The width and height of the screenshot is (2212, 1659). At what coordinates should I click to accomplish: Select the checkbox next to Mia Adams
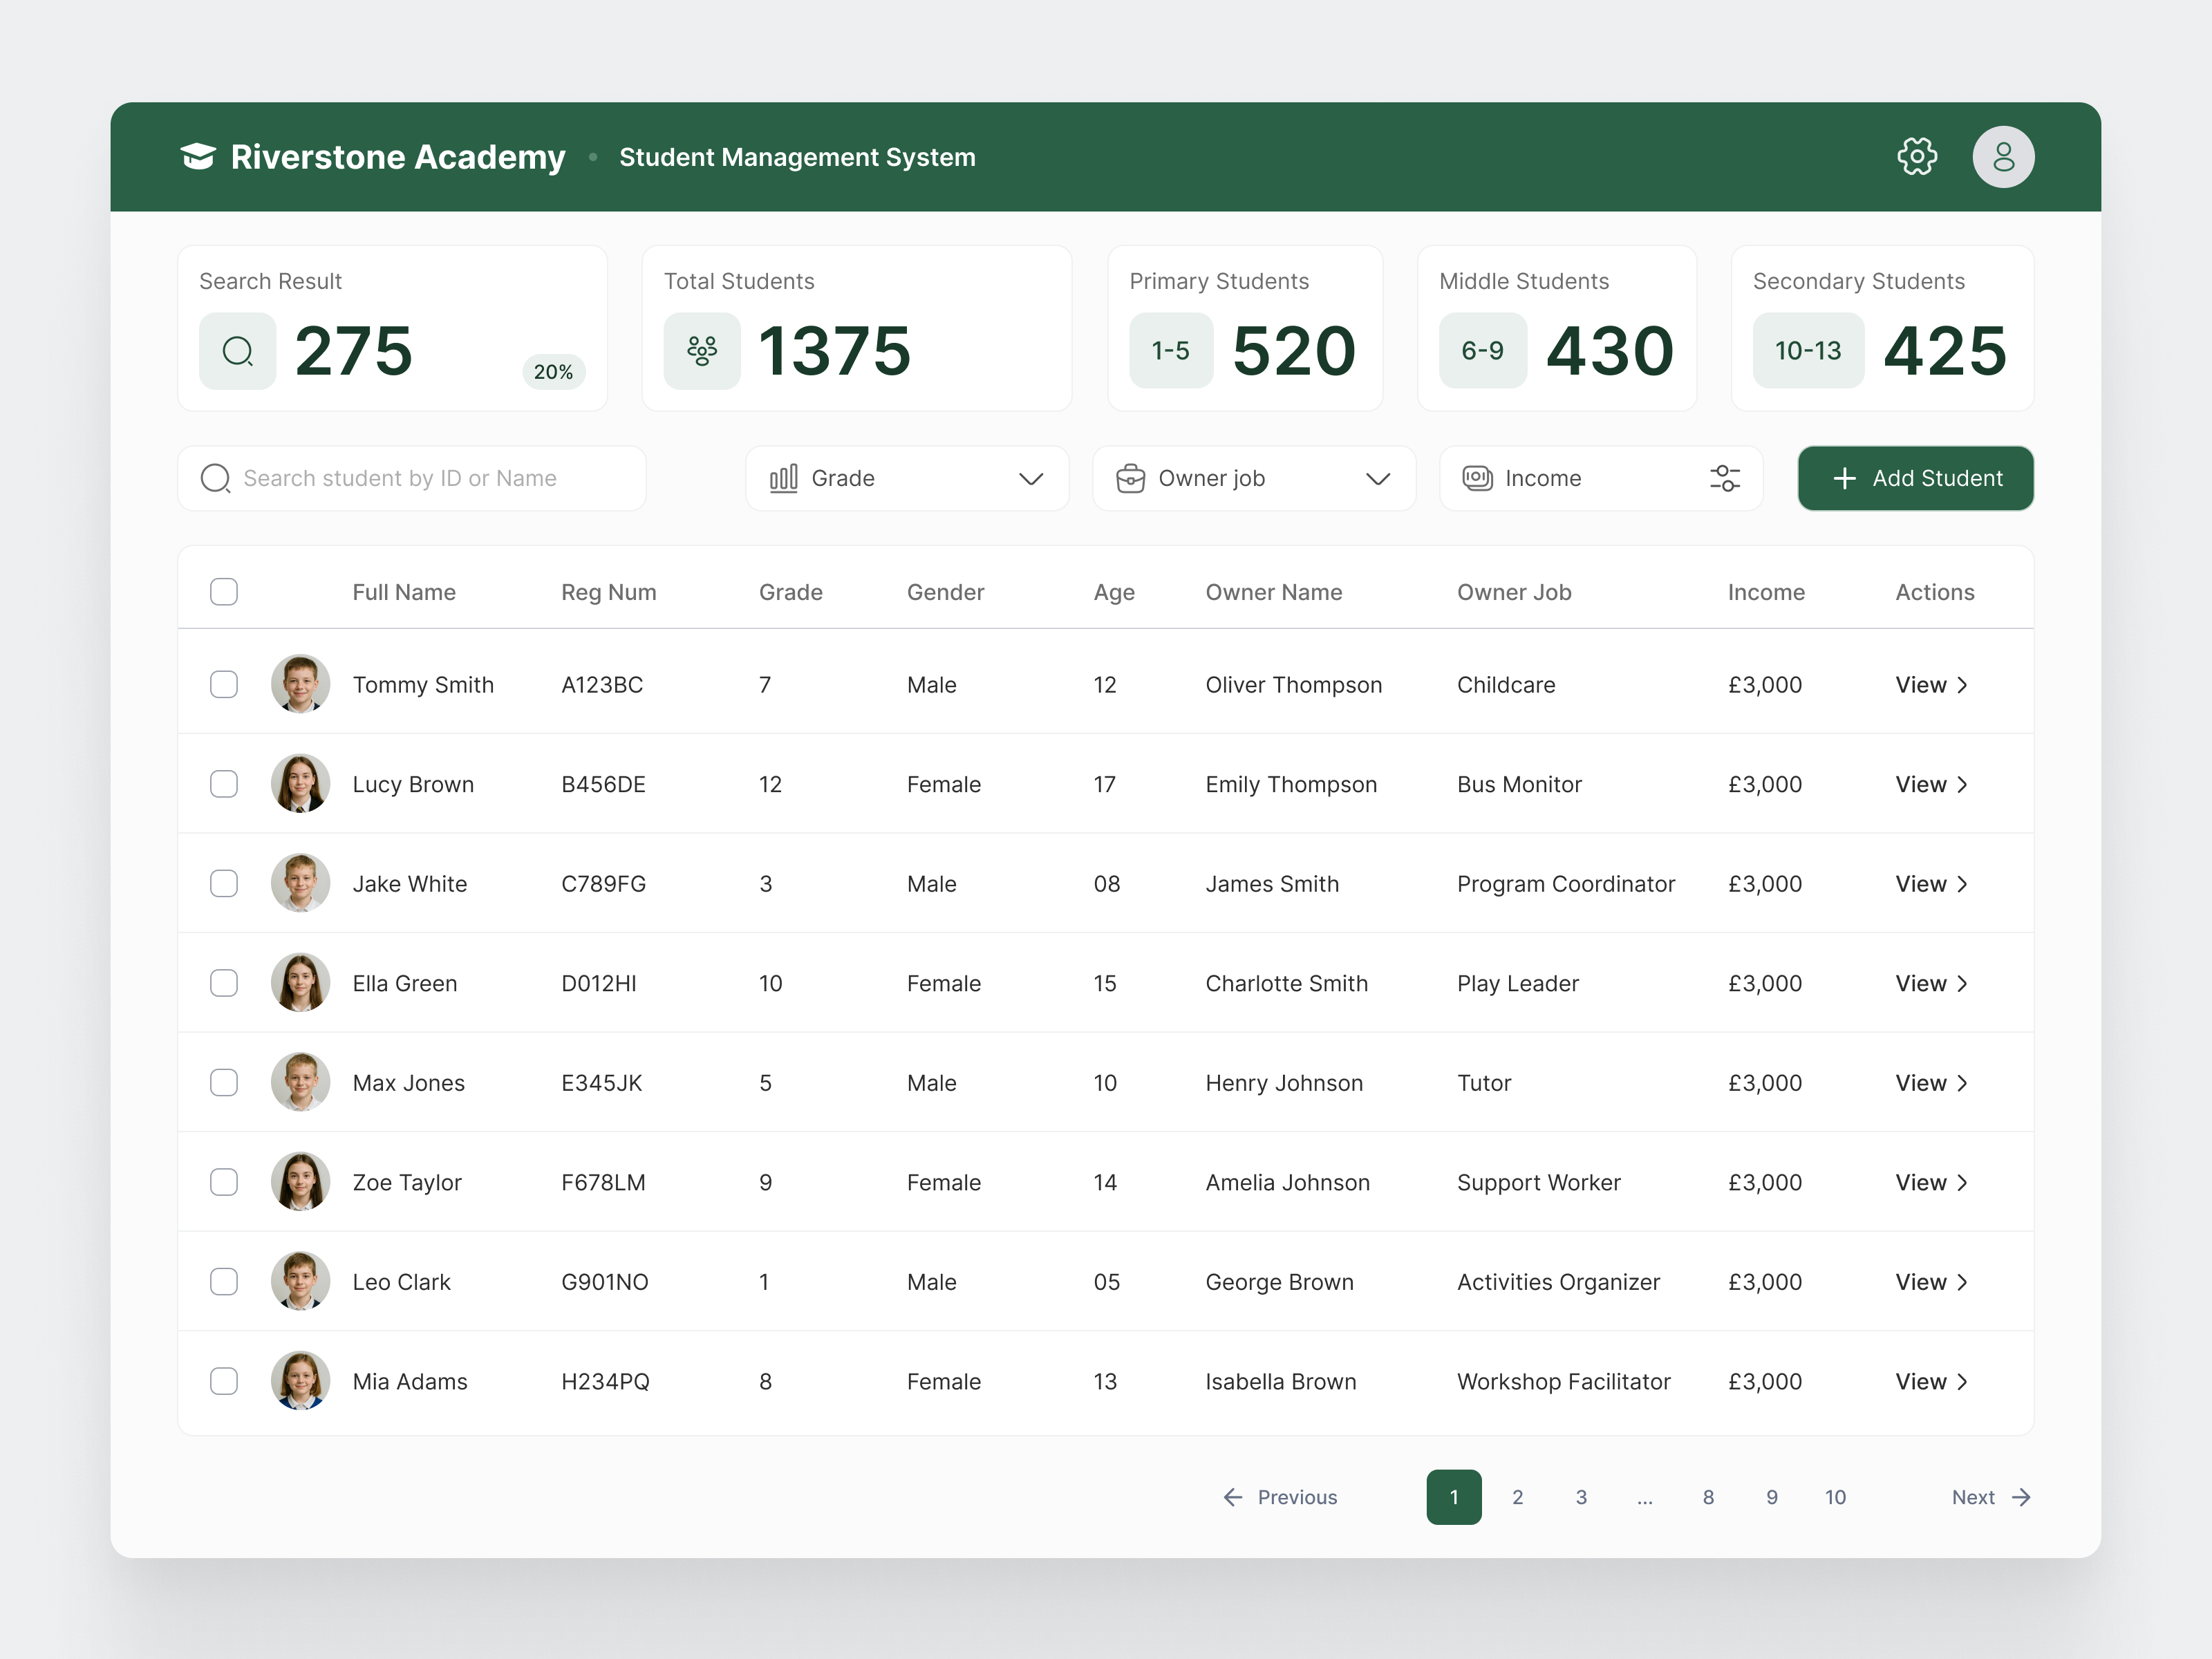tap(224, 1381)
